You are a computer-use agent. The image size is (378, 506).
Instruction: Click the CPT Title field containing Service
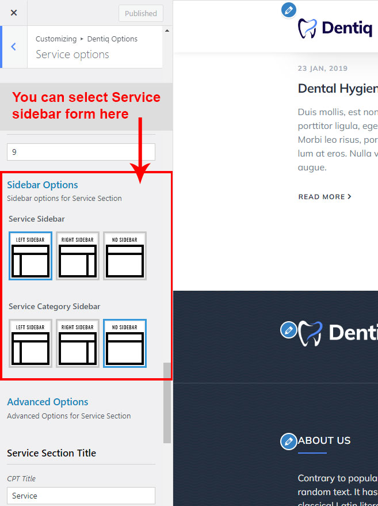(81, 496)
